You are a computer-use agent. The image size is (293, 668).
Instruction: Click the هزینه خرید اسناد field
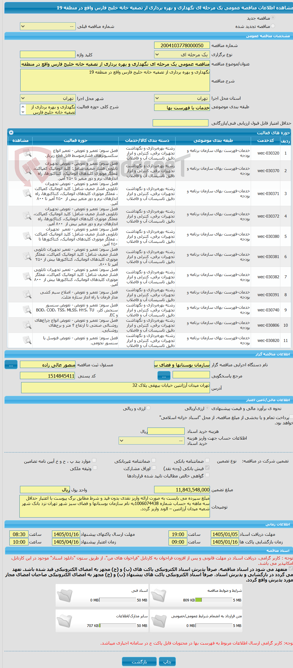click(166, 431)
